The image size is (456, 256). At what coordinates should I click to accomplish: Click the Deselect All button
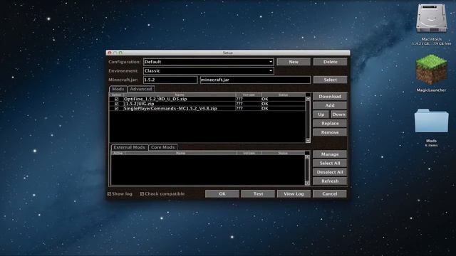(330, 172)
